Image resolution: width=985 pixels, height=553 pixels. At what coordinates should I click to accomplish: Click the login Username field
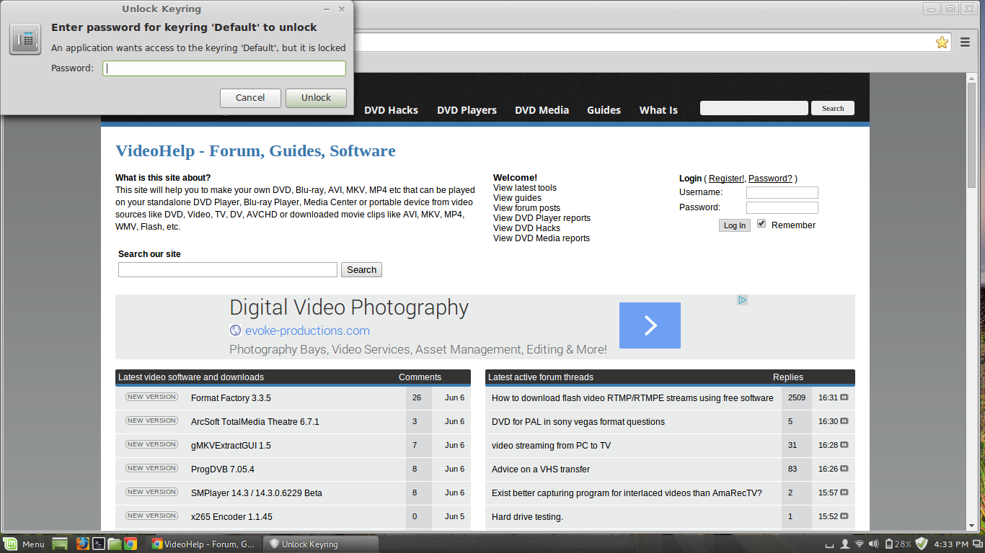[x=782, y=192]
